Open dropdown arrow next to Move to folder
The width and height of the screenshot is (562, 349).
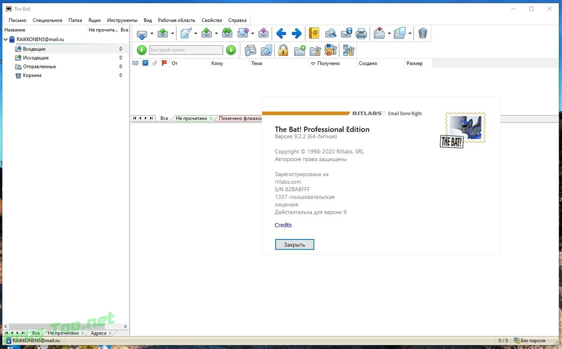[x=389, y=34]
